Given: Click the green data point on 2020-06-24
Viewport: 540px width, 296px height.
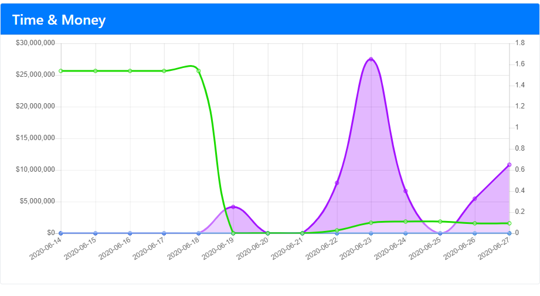Looking at the screenshot, I should (406, 222).
